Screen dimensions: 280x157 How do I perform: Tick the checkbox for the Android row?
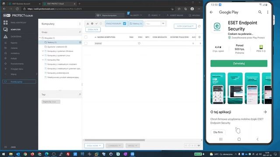(86, 43)
